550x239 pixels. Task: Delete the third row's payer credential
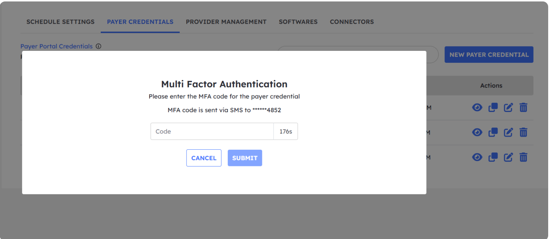point(523,157)
